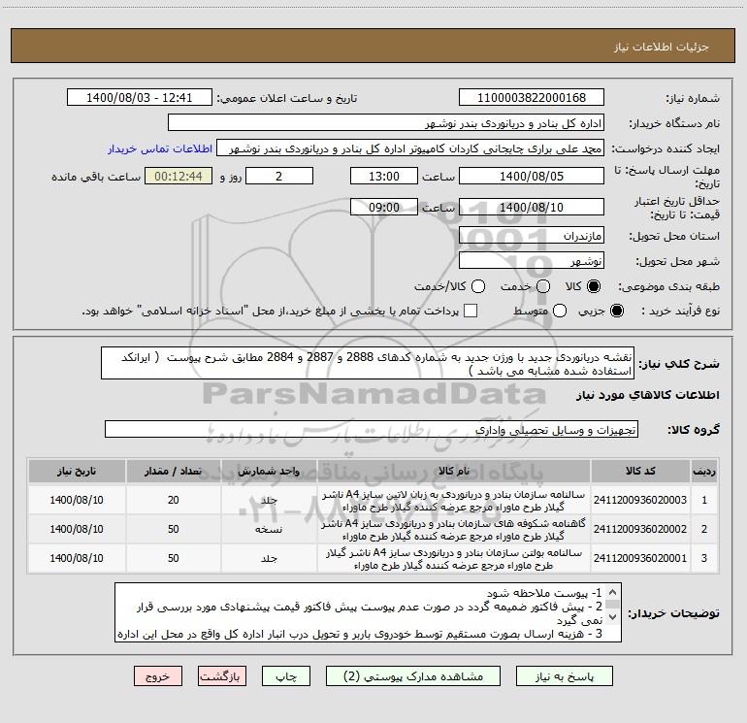747x723 pixels.
Task: Open the اطلاعات تماس خریدار link
Action: pyautogui.click(x=160, y=148)
